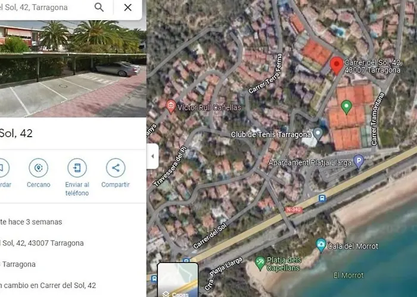Click the address line 43007 Tarragona
Viewport: 417px width, 297px height.
click(42, 243)
